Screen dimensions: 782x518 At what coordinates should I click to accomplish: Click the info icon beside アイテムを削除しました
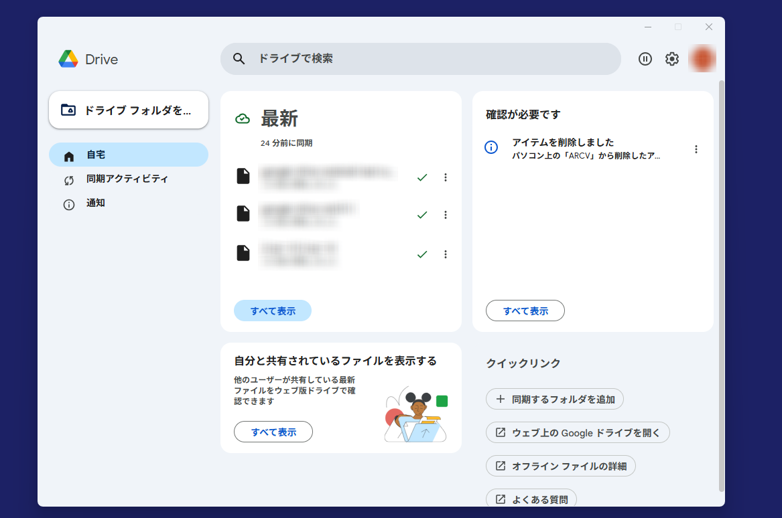click(x=491, y=147)
